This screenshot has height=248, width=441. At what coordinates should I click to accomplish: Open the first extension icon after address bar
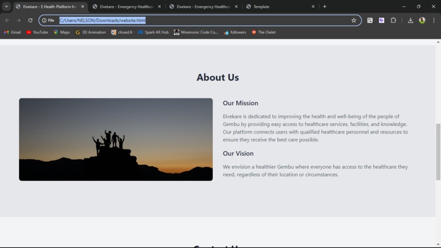(x=370, y=20)
